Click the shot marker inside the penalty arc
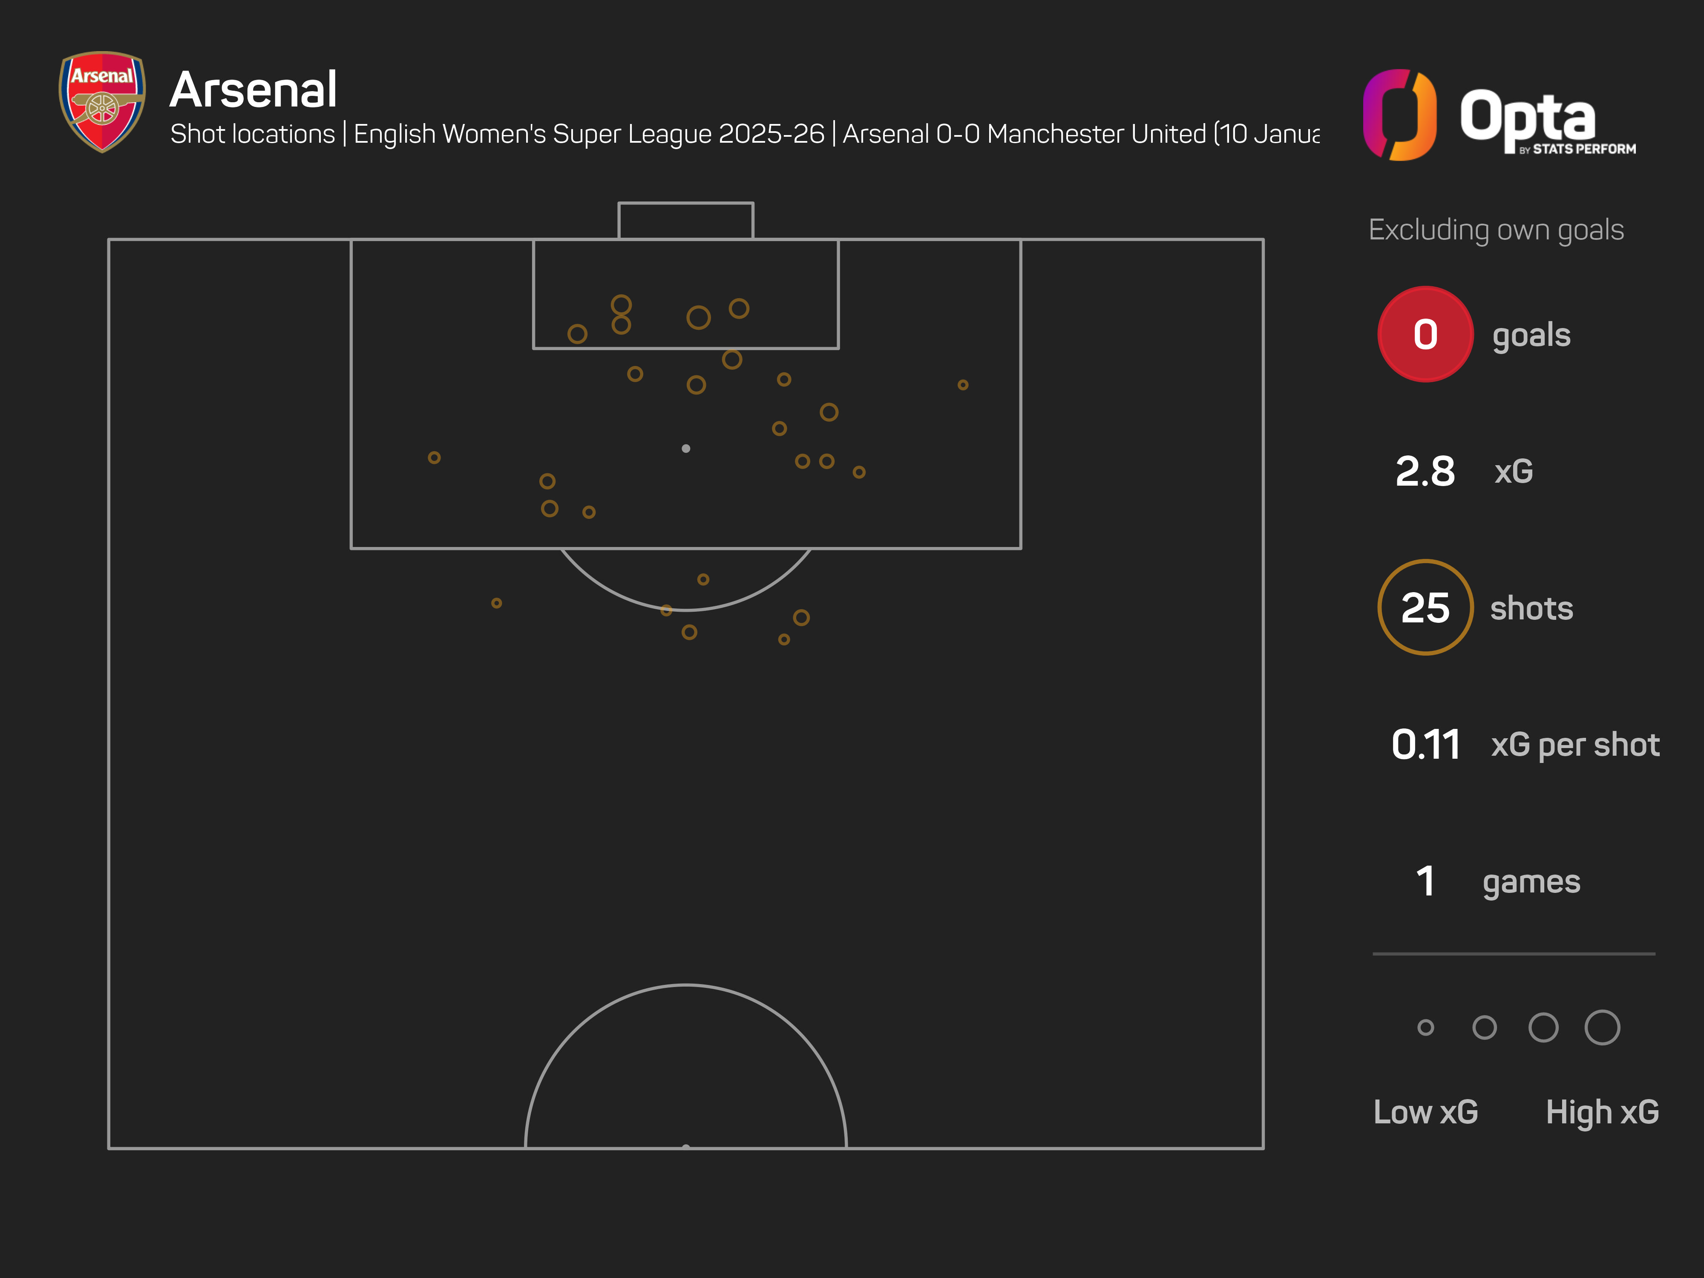Screen dimensions: 1704x1278 click(x=703, y=579)
